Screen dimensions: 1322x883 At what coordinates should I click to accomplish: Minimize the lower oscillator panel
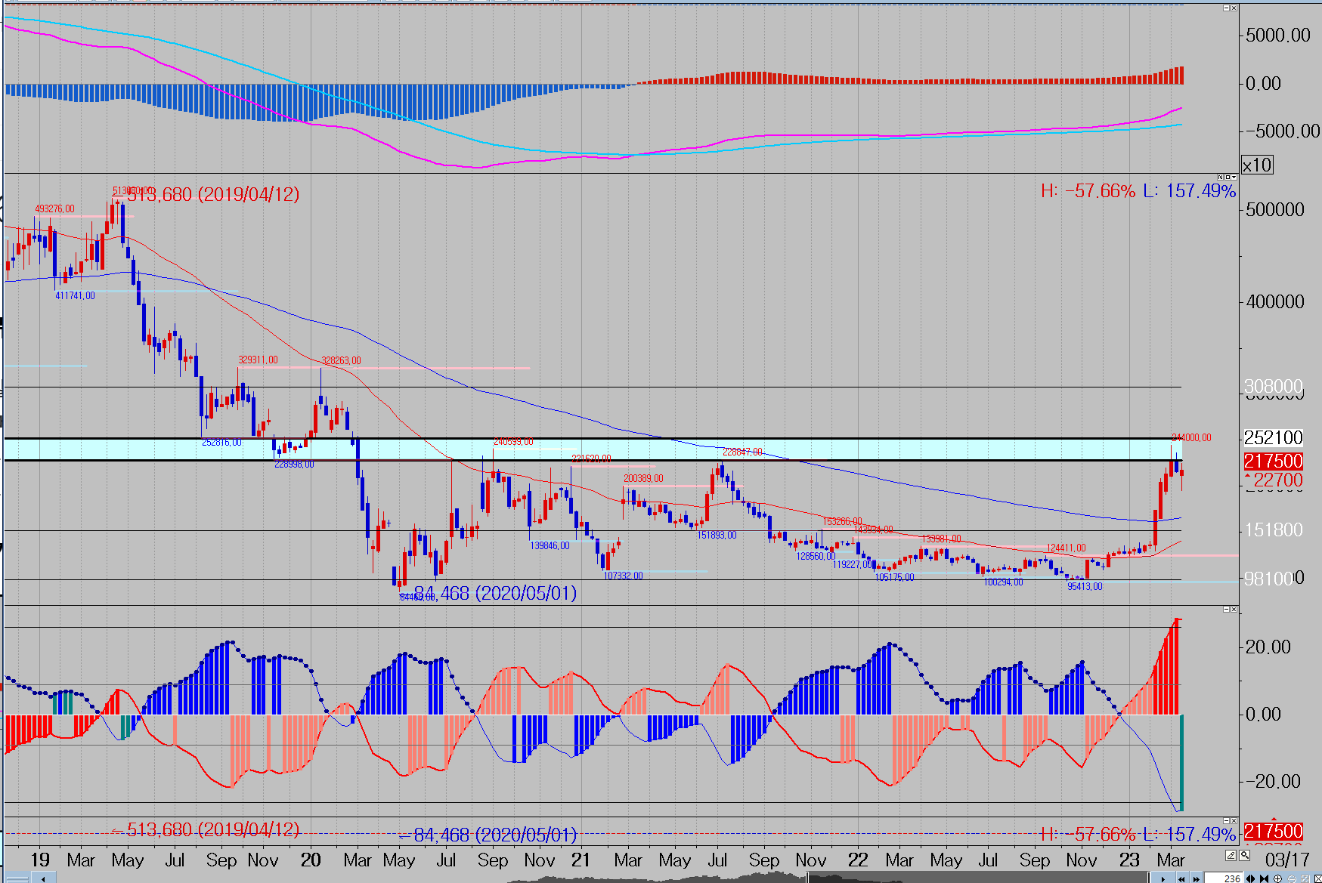(1226, 609)
